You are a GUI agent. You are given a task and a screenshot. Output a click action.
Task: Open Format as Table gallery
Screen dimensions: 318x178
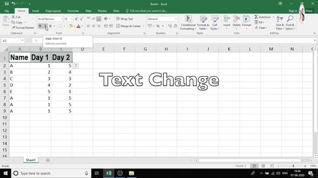[203, 23]
